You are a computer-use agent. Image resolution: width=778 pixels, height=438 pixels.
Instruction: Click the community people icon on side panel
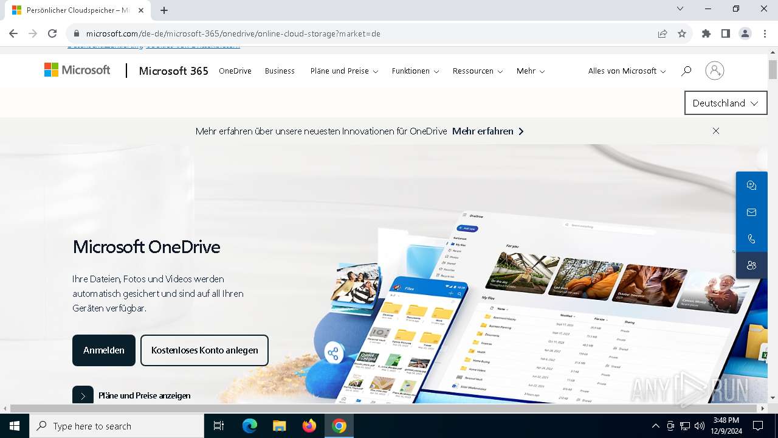(x=751, y=265)
